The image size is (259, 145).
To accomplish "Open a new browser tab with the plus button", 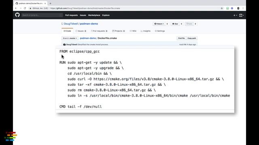I will click(x=50, y=3).
